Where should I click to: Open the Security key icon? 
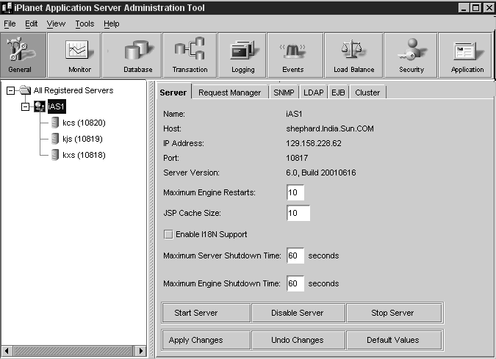(411, 49)
